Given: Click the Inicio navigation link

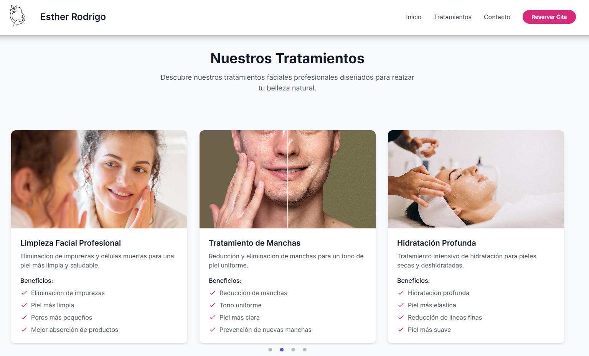Looking at the screenshot, I should [414, 17].
